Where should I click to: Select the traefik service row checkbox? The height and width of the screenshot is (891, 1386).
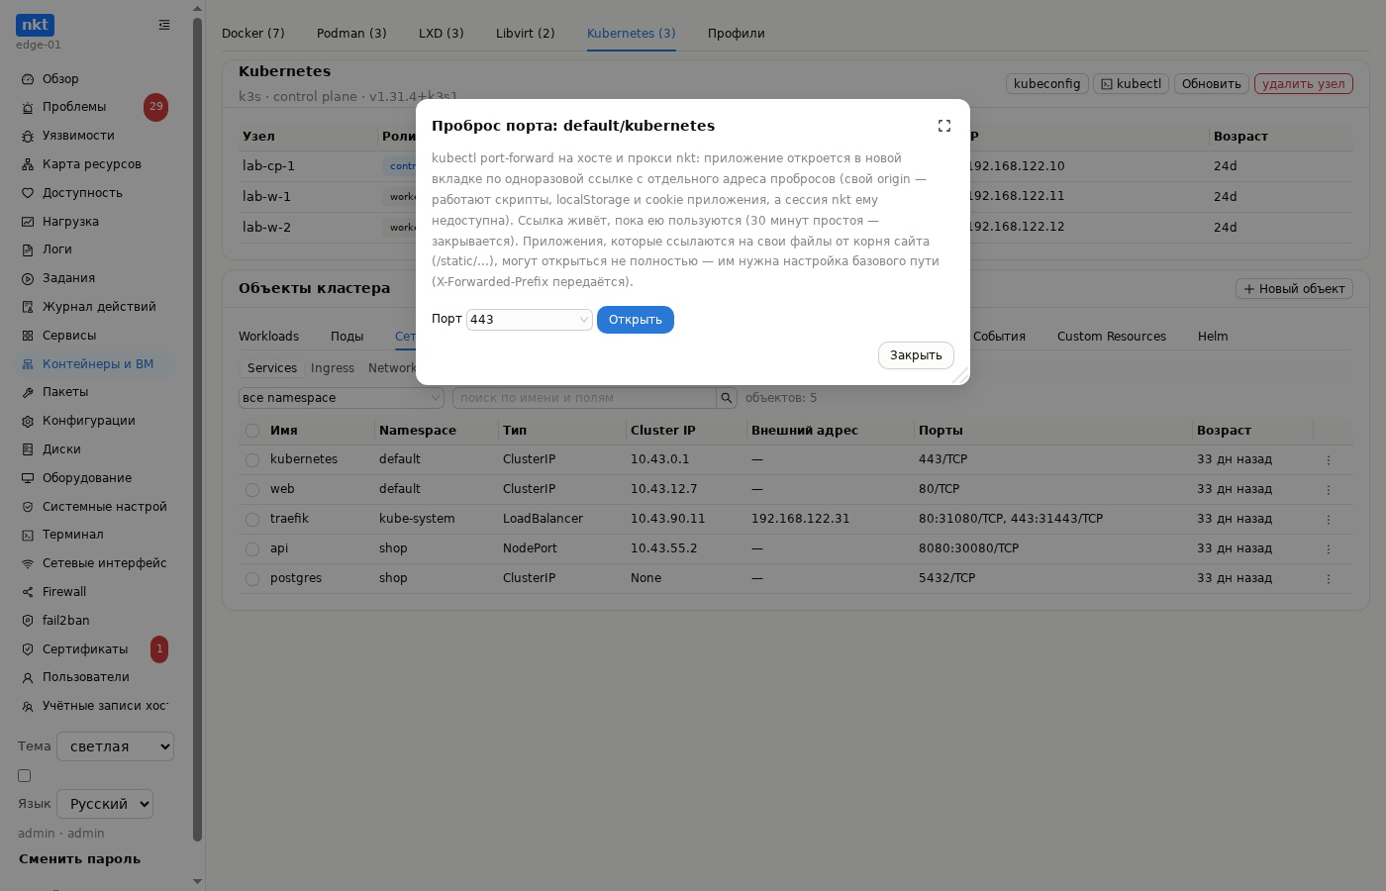tap(252, 520)
